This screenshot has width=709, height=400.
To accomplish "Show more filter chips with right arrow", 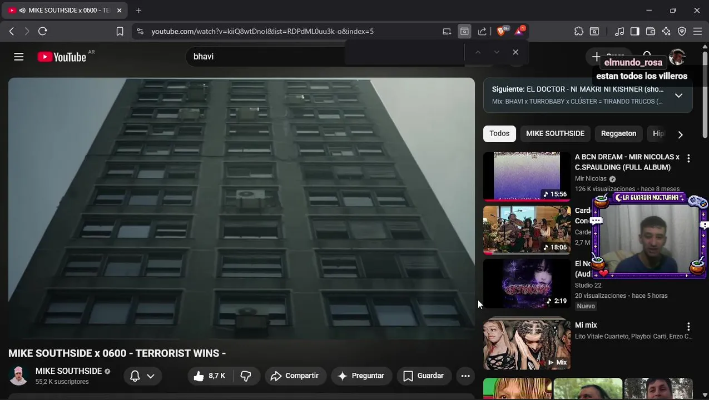I will click(x=680, y=134).
